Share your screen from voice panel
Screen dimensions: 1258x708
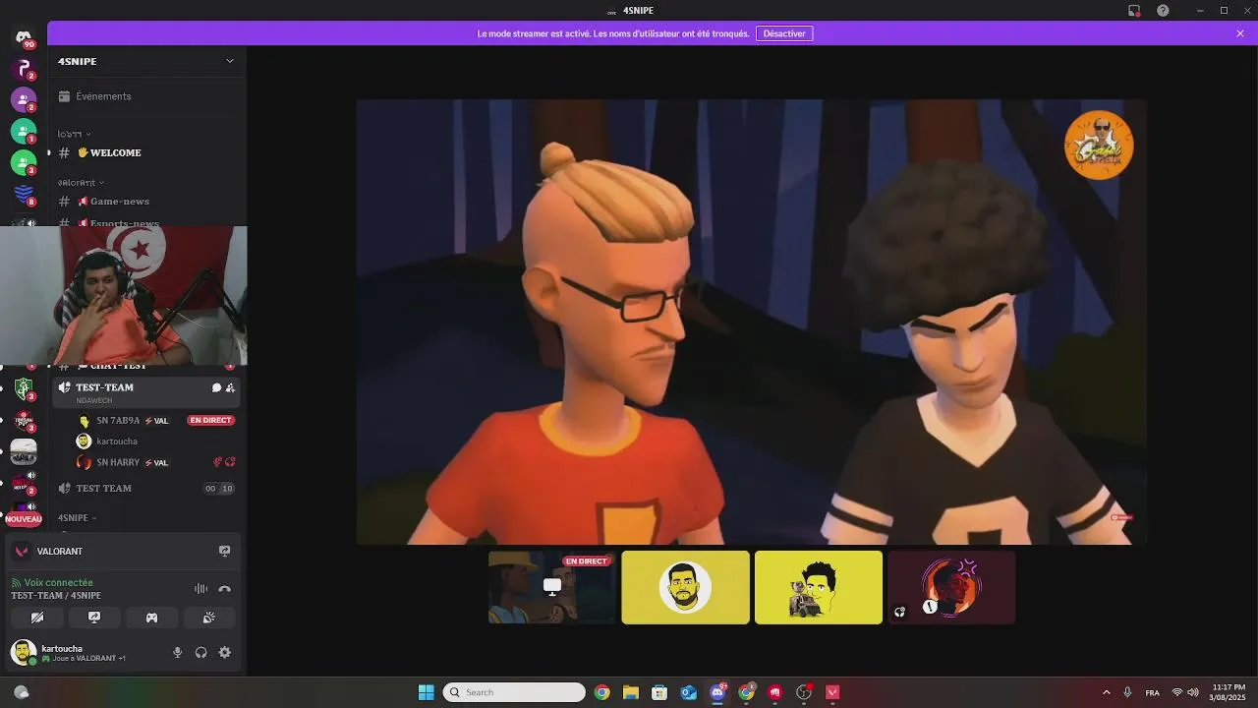tap(94, 618)
